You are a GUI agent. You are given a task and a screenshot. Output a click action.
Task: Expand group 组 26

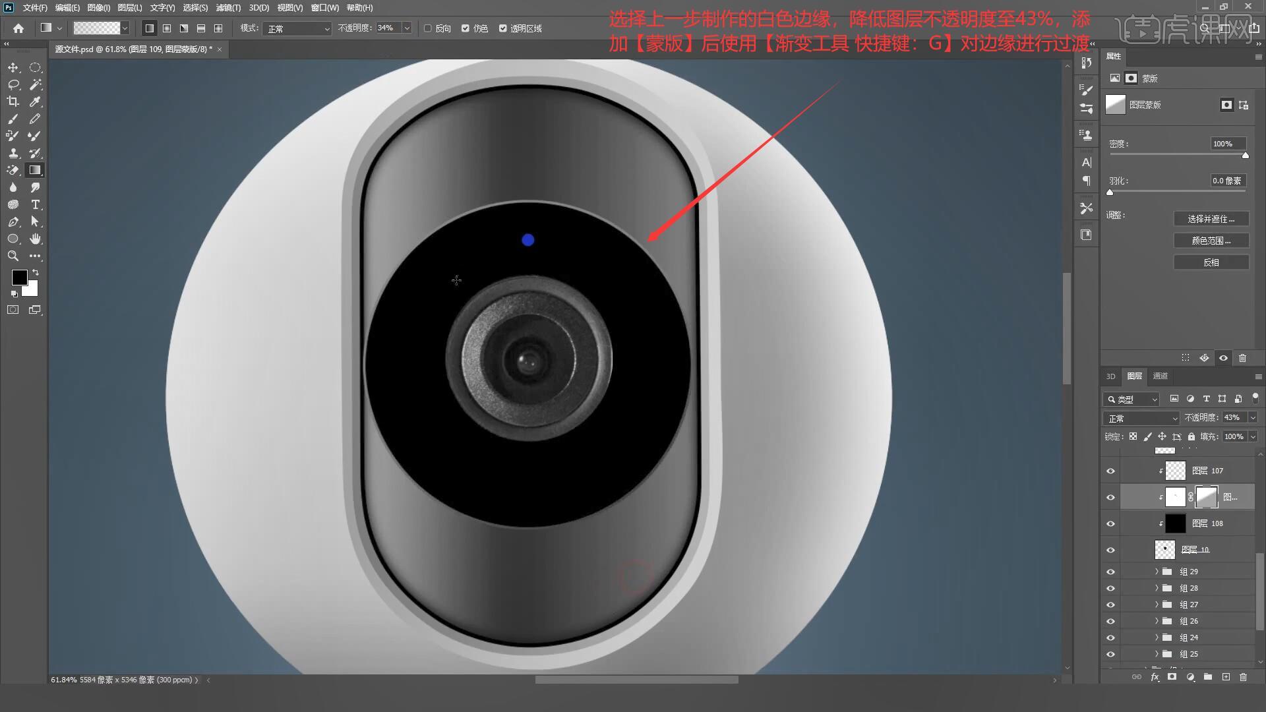pos(1157,621)
